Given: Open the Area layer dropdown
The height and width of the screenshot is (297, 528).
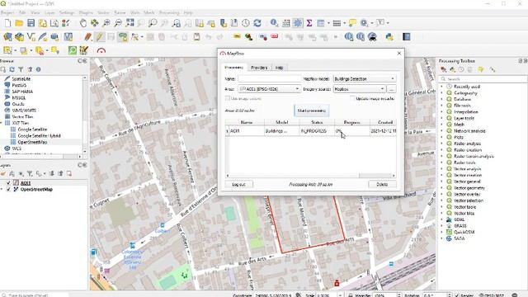Looking at the screenshot, I should [x=269, y=89].
